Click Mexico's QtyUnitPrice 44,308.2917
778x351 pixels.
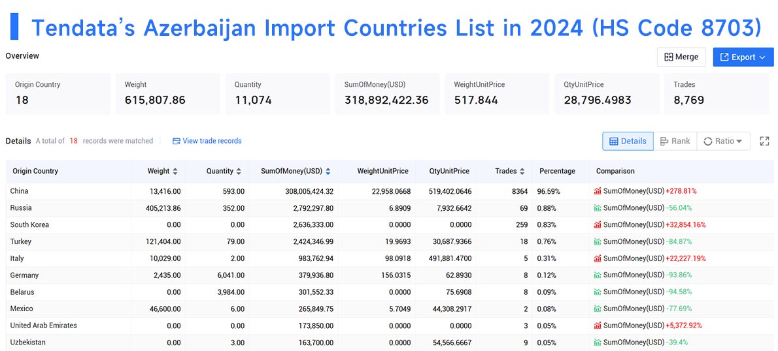450,309
